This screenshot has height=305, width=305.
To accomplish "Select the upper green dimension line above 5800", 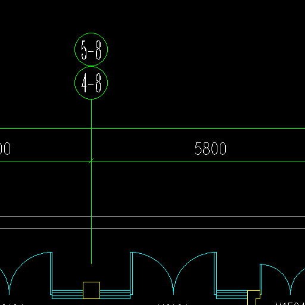I will coord(152,129).
